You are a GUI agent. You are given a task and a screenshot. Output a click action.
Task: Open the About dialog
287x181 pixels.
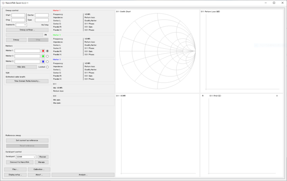39,175
